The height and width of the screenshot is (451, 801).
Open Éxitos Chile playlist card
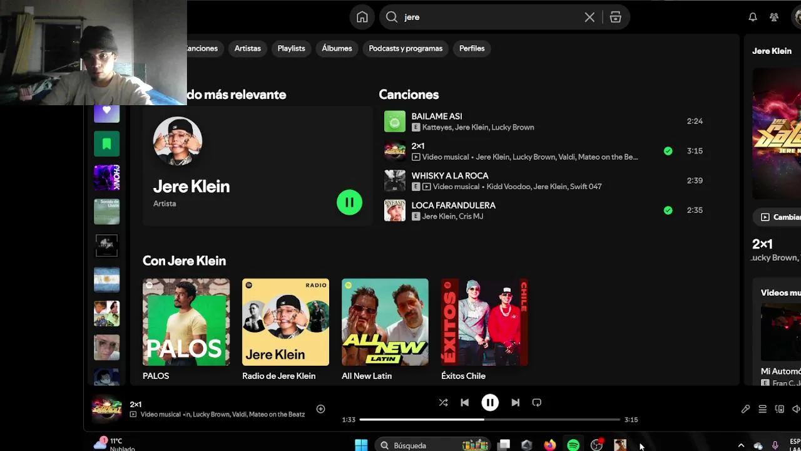coord(484,330)
